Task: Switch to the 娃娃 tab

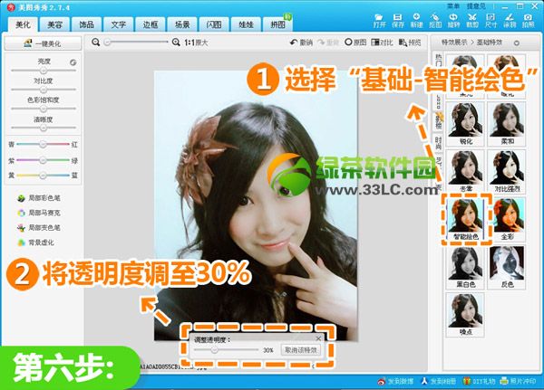Action: coord(246,24)
